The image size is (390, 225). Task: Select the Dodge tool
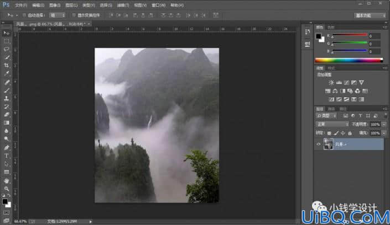tap(7, 139)
